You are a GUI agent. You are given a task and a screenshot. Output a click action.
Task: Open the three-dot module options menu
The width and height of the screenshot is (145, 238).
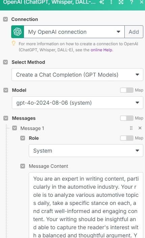pos(111,2)
